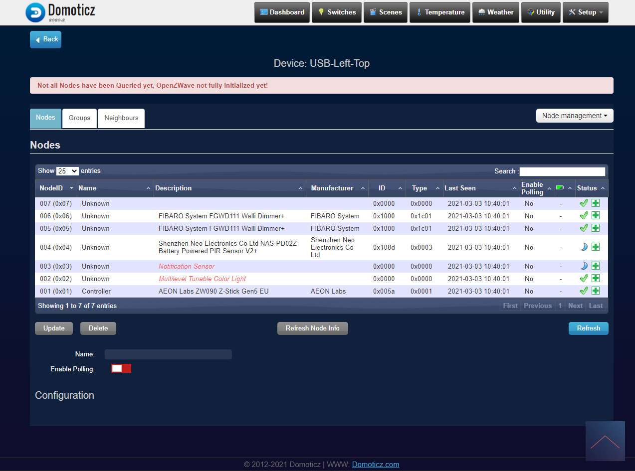Click green plus icon for node 007
This screenshot has width=635, height=471.
[x=596, y=203]
